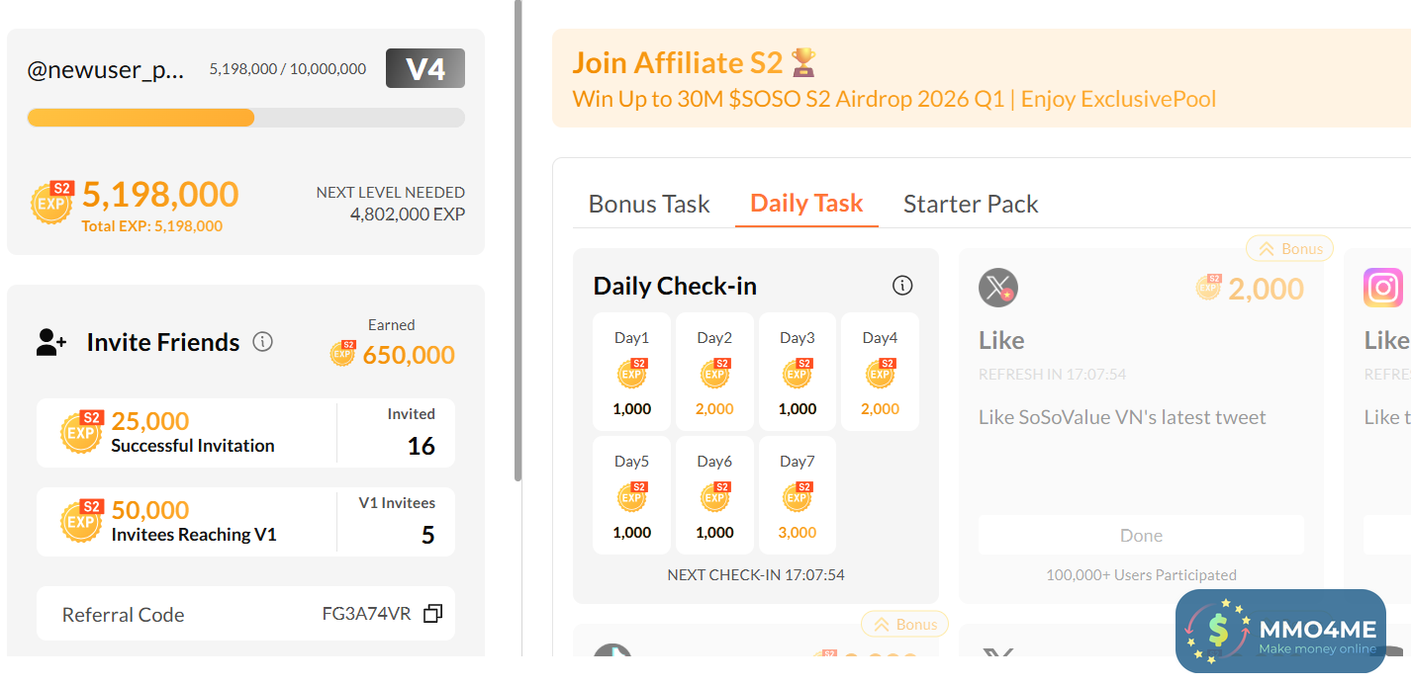1411x686 pixels.
Task: Click the Day1 check-in reward tile
Action: (632, 372)
